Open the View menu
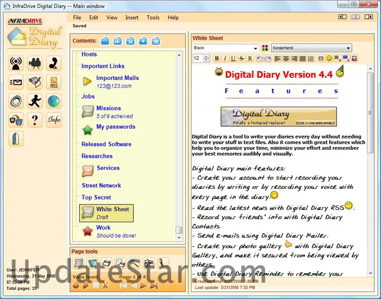Screen dimensions: 381x299 pos(112,18)
